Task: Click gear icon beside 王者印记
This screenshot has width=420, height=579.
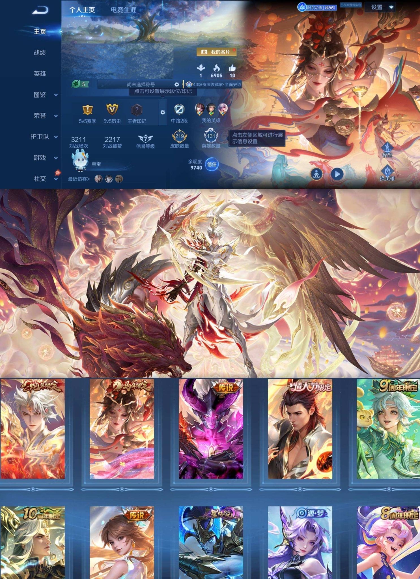Action: tap(163, 112)
